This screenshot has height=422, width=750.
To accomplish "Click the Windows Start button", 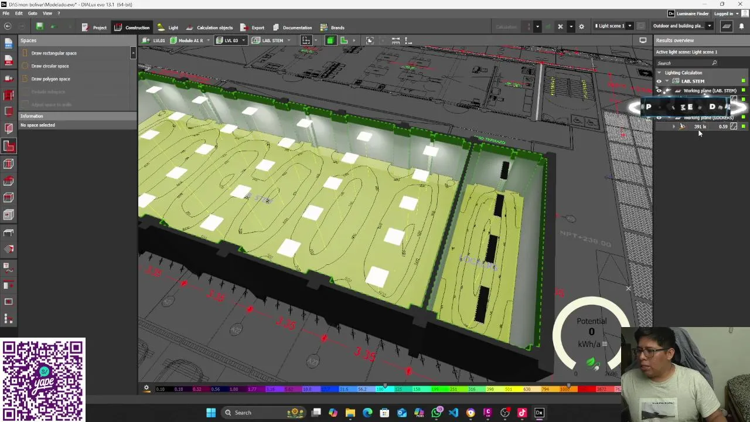I will coord(211,413).
